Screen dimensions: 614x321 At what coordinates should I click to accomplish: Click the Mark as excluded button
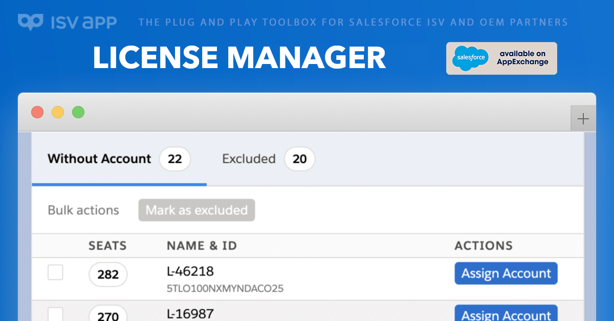click(x=196, y=210)
